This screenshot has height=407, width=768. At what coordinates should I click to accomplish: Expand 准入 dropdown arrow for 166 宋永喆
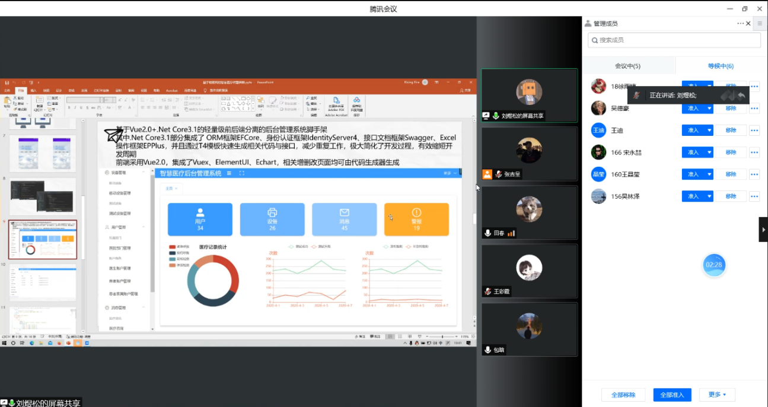pos(709,152)
